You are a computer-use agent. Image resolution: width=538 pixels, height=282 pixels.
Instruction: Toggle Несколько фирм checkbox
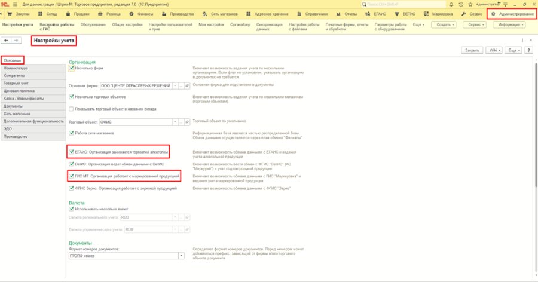[71, 68]
